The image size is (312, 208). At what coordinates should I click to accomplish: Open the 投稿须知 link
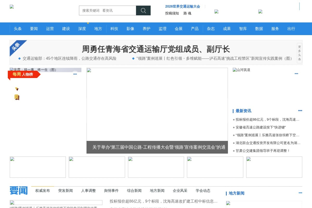172,13
